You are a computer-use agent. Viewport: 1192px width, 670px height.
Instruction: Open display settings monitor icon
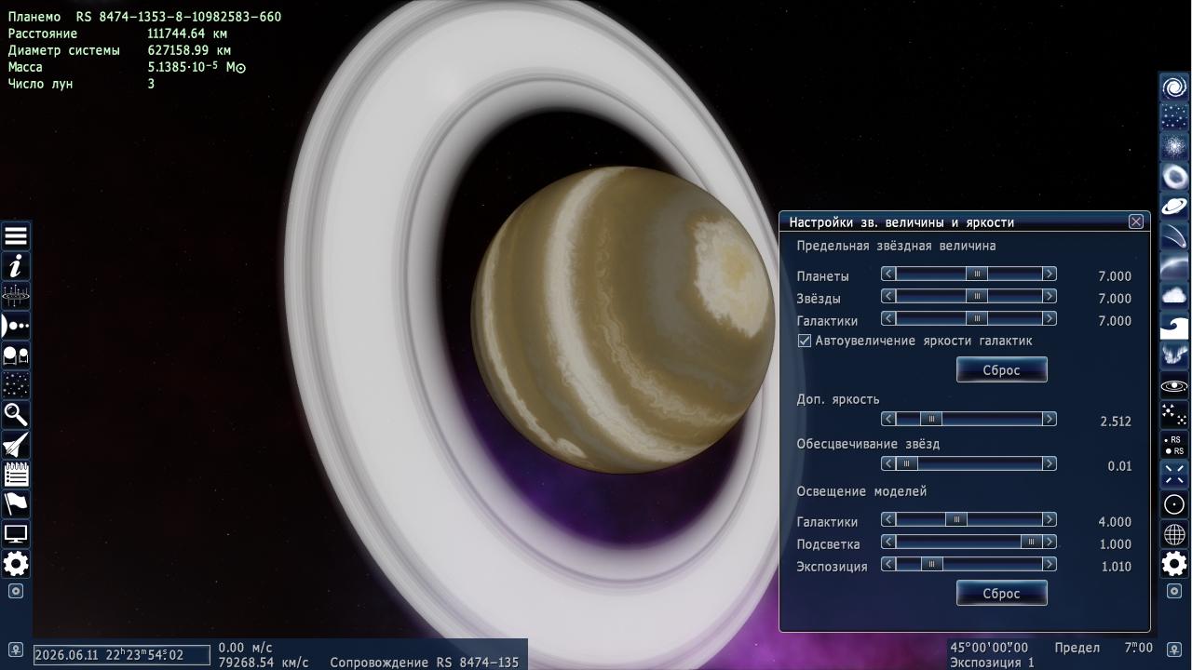pyautogui.click(x=16, y=534)
